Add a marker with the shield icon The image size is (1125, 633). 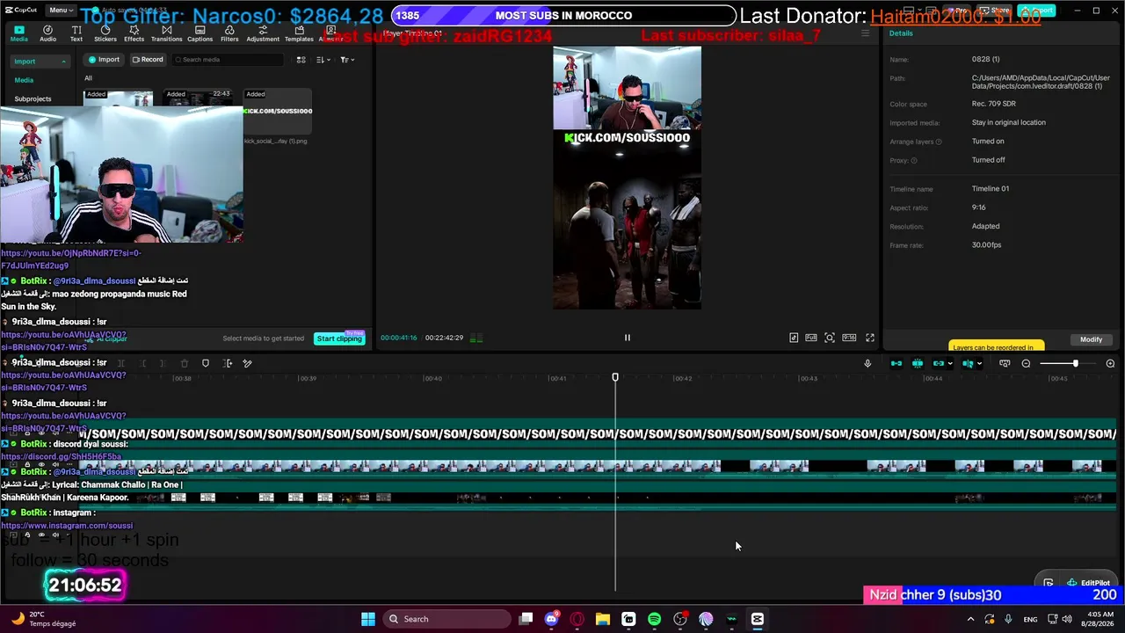[x=206, y=363]
